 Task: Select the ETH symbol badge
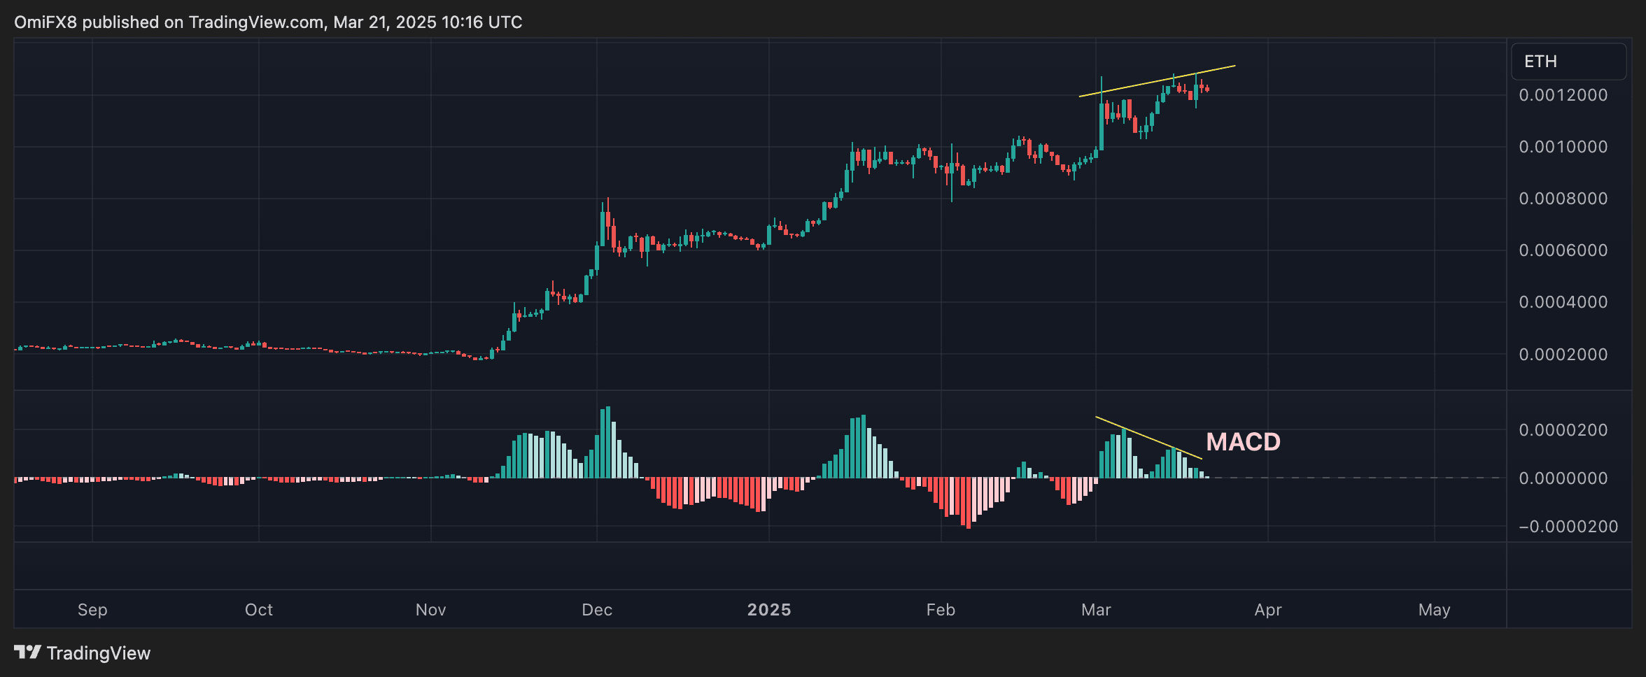[1568, 61]
